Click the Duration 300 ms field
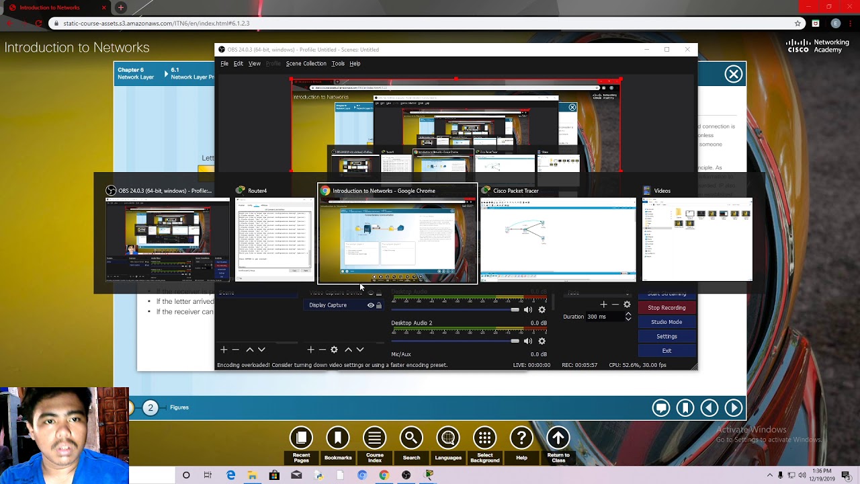The image size is (860, 484). [x=604, y=317]
